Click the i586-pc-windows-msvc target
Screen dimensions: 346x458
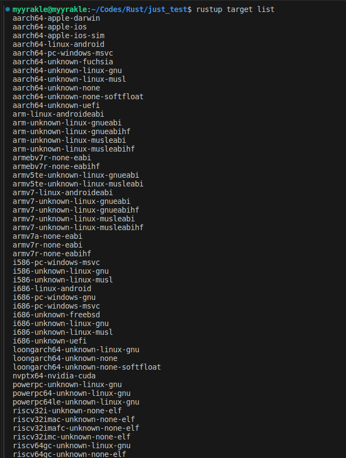[56, 263]
